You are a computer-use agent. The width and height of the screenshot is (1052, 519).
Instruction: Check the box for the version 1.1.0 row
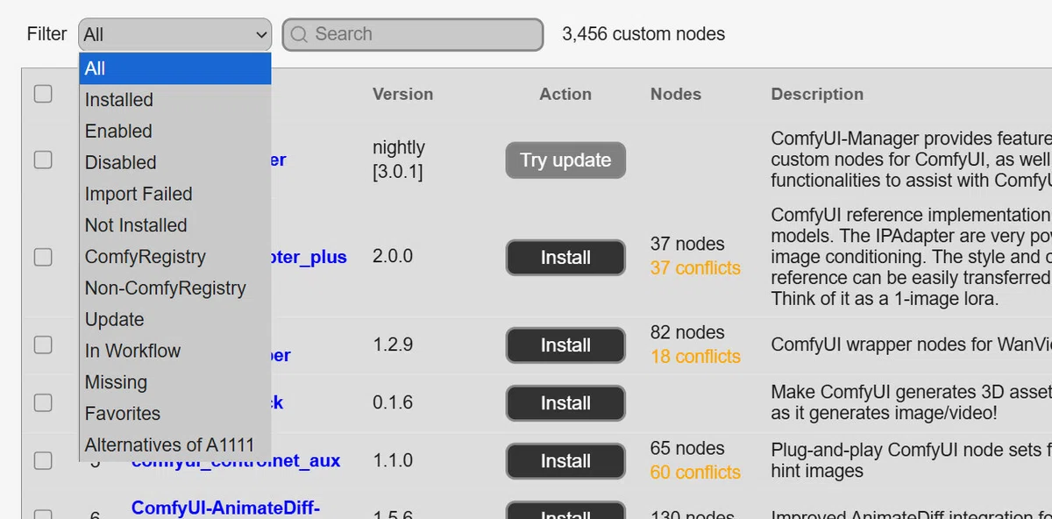click(43, 460)
